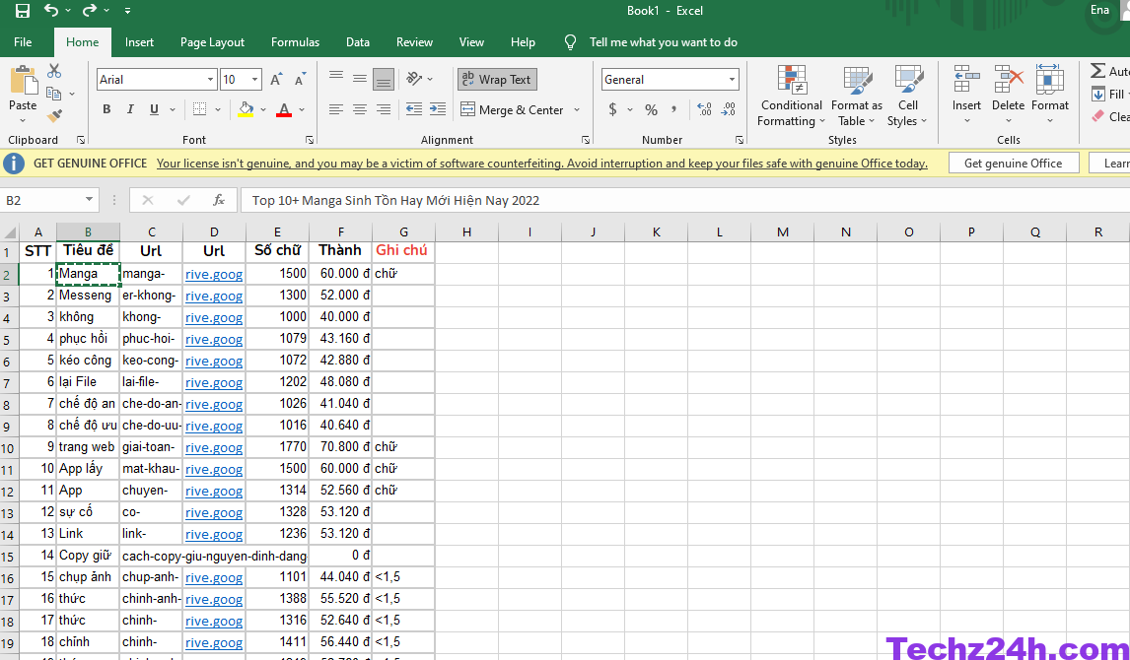Center cell text horizontally
This screenshot has width=1130, height=660.
360,109
